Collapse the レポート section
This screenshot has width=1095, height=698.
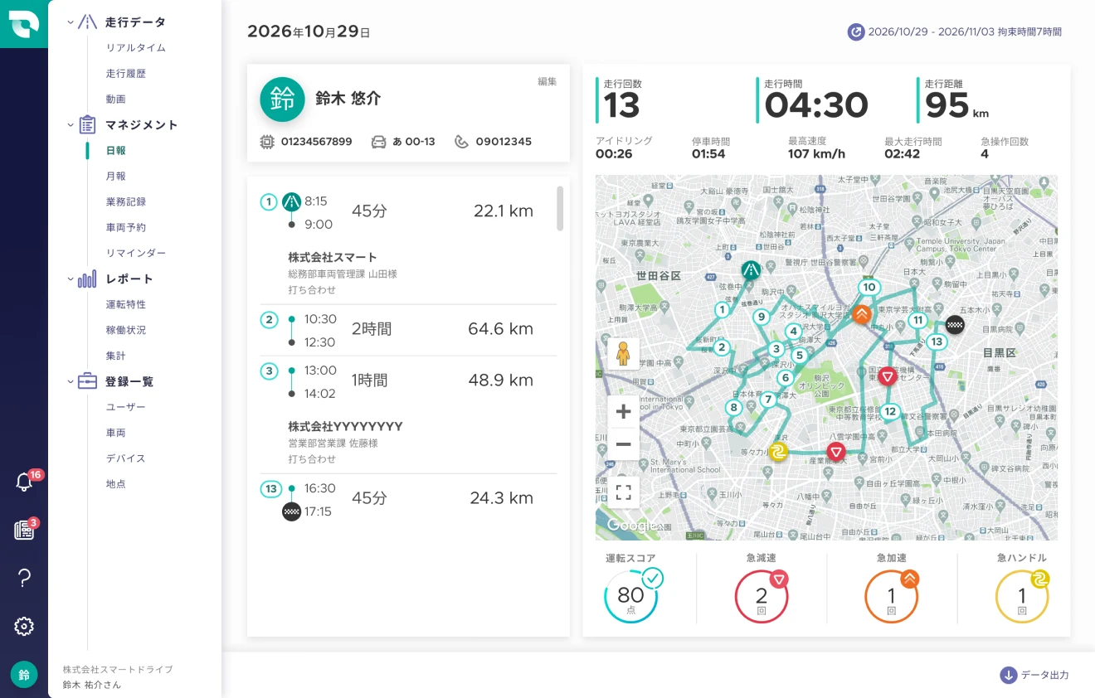pos(71,279)
